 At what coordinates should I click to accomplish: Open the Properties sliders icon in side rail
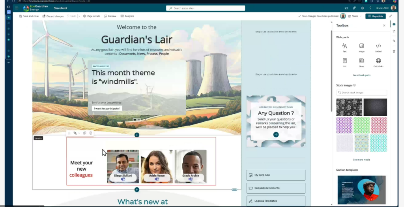(x=394, y=31)
